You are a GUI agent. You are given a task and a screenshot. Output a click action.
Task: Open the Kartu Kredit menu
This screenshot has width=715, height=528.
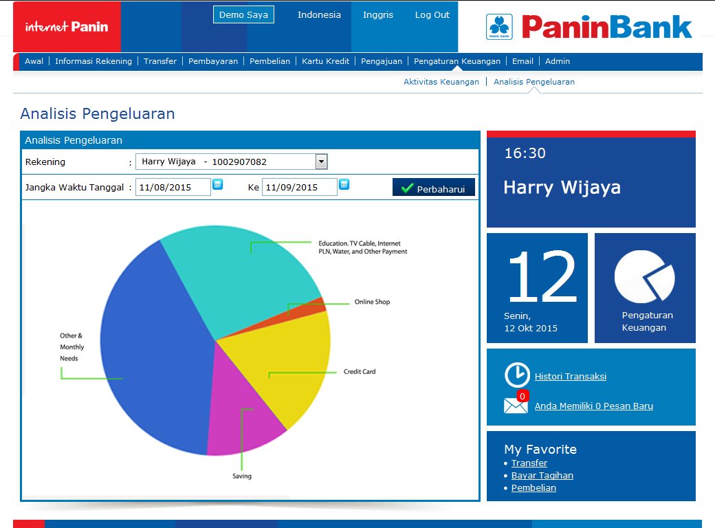pyautogui.click(x=326, y=61)
